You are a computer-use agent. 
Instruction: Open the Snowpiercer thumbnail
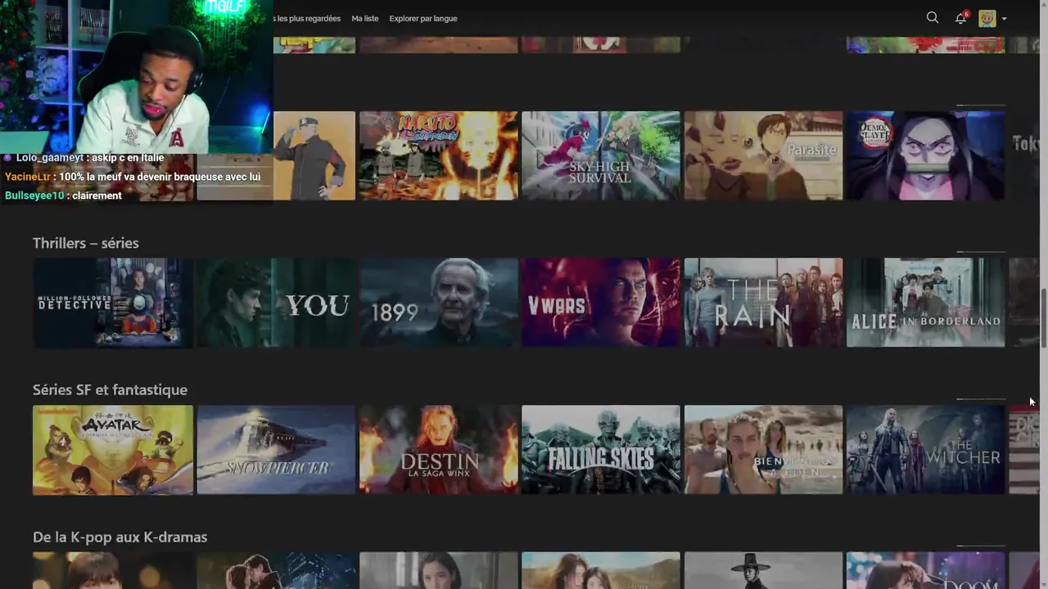[x=276, y=450]
